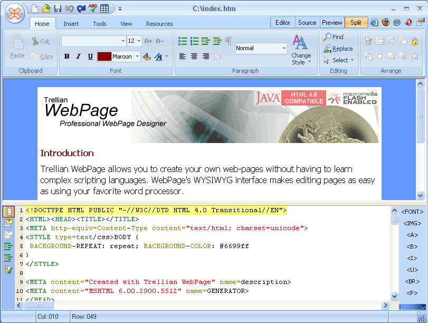
Task: Click Find in Editing group
Action: click(x=334, y=37)
